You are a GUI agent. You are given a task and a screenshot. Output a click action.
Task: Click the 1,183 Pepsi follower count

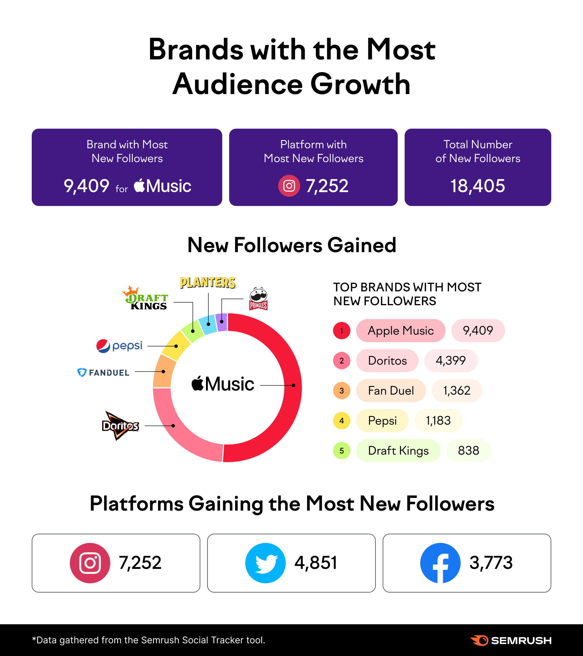coord(438,420)
